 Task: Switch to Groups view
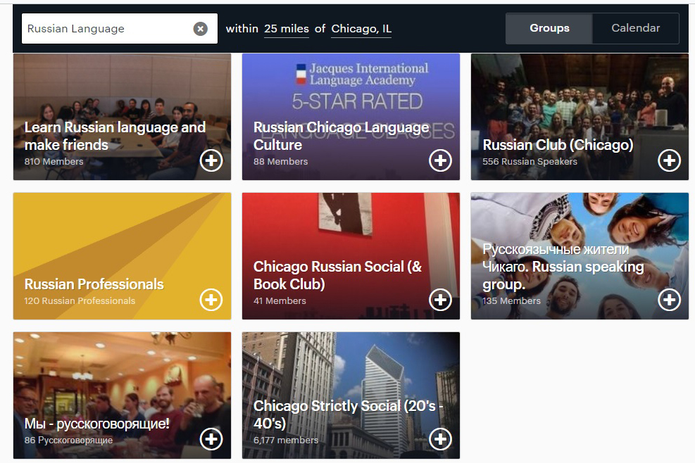pos(549,29)
